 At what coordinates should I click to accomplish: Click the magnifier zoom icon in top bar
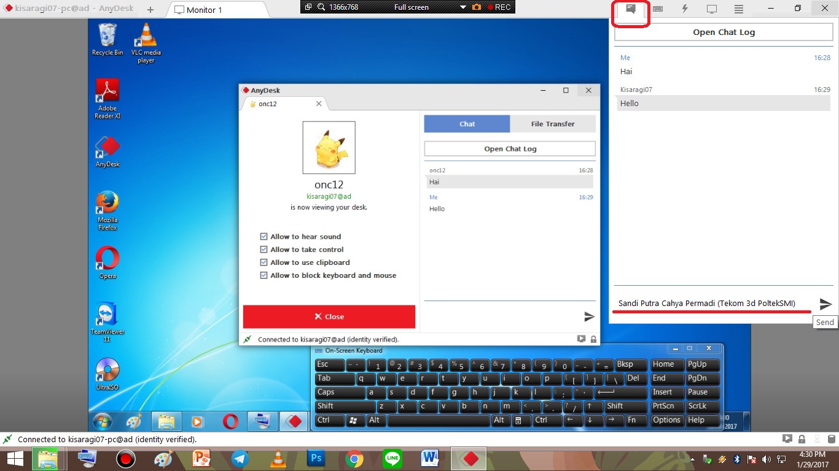tap(321, 7)
